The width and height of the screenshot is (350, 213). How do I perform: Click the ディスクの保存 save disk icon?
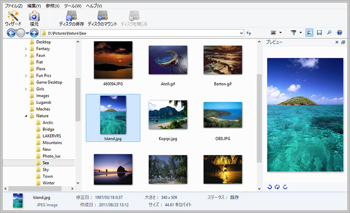(x=71, y=18)
